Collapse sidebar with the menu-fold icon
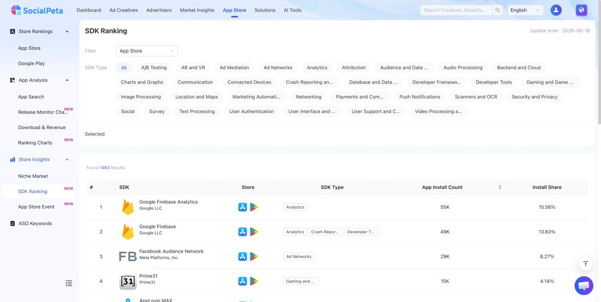 point(69,283)
